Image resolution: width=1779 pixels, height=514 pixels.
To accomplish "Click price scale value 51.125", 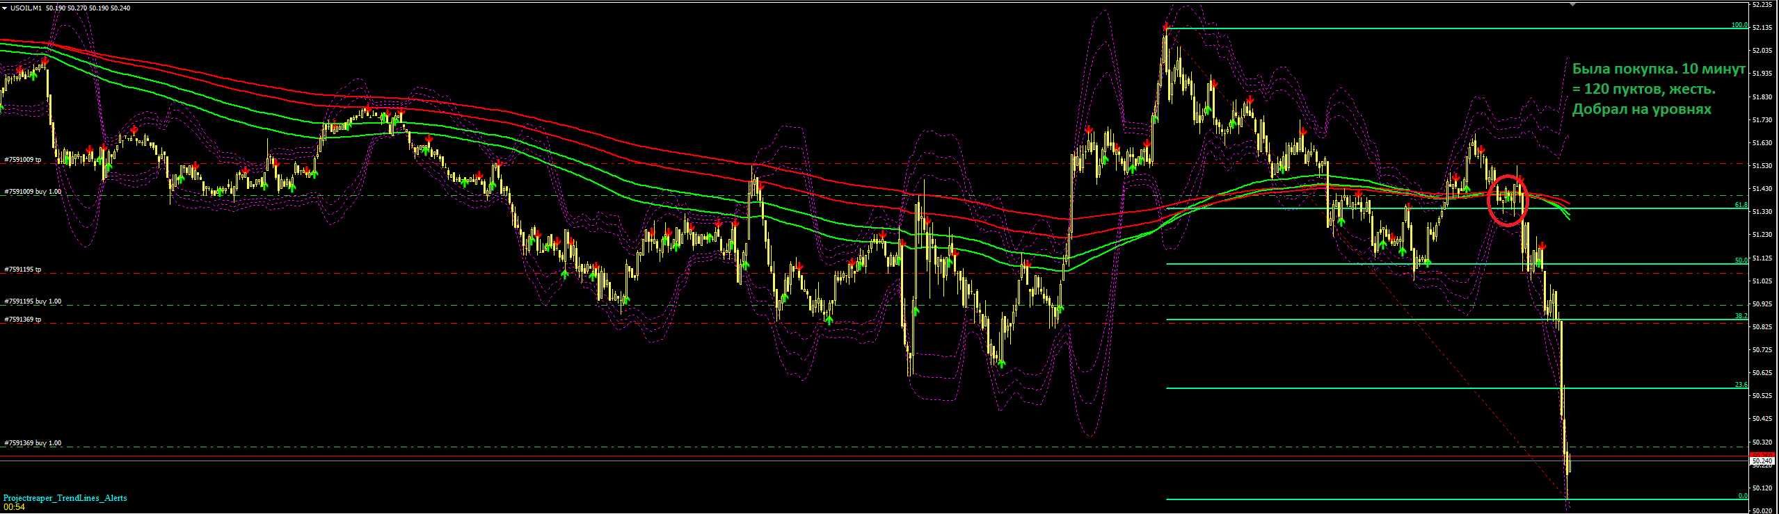I will pos(1762,258).
